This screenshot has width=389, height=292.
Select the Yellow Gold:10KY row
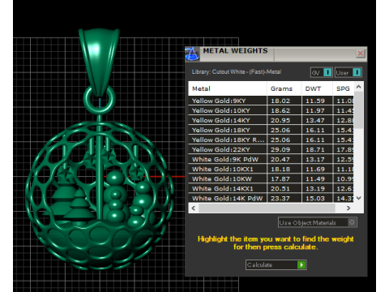tap(271, 110)
